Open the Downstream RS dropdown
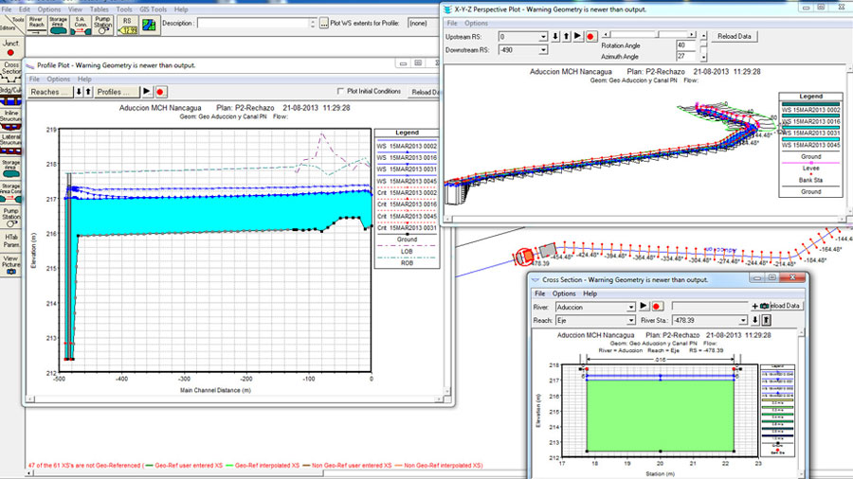Image resolution: width=853 pixels, height=479 pixels. point(543,49)
